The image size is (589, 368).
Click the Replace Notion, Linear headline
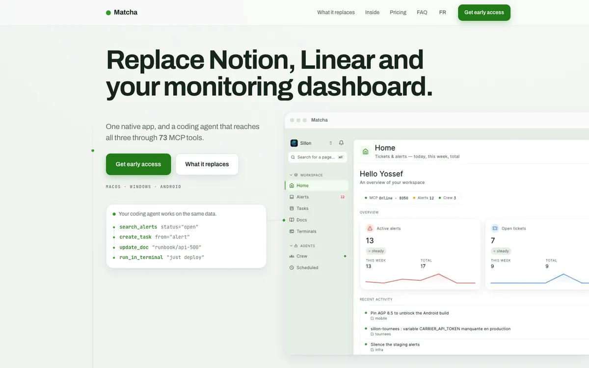point(269,73)
